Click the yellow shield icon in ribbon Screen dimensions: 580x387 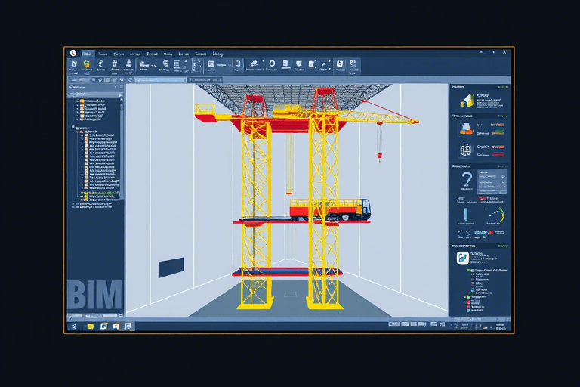[88, 65]
